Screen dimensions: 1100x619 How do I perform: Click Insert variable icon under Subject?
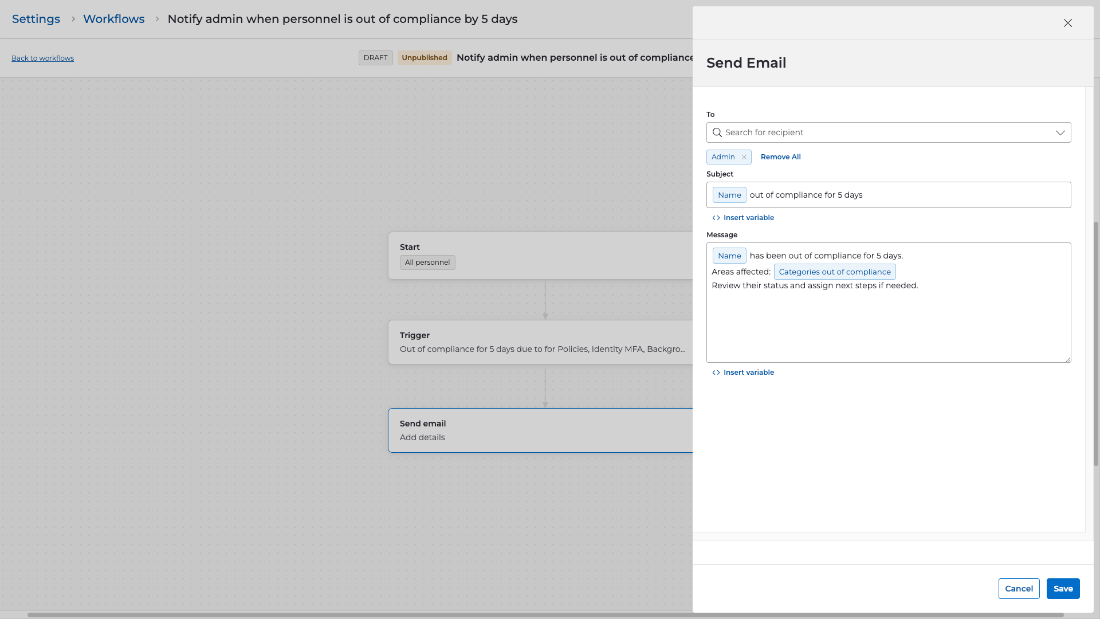coord(716,218)
